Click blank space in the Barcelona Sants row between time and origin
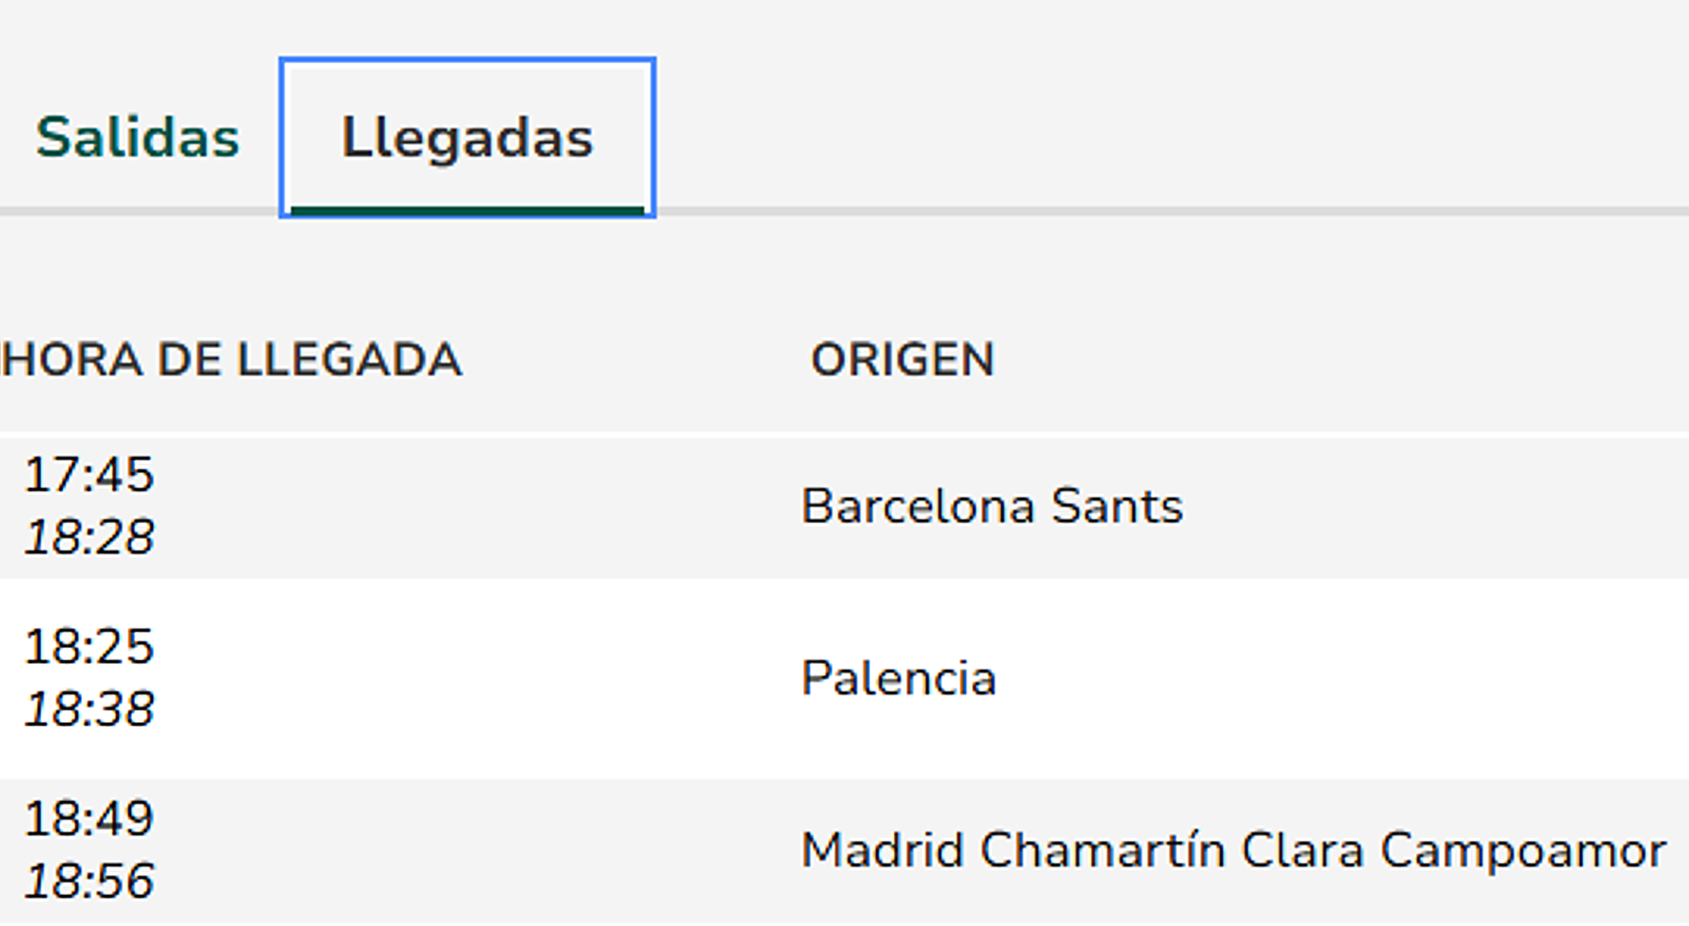The image size is (1689, 926). pos(475,507)
